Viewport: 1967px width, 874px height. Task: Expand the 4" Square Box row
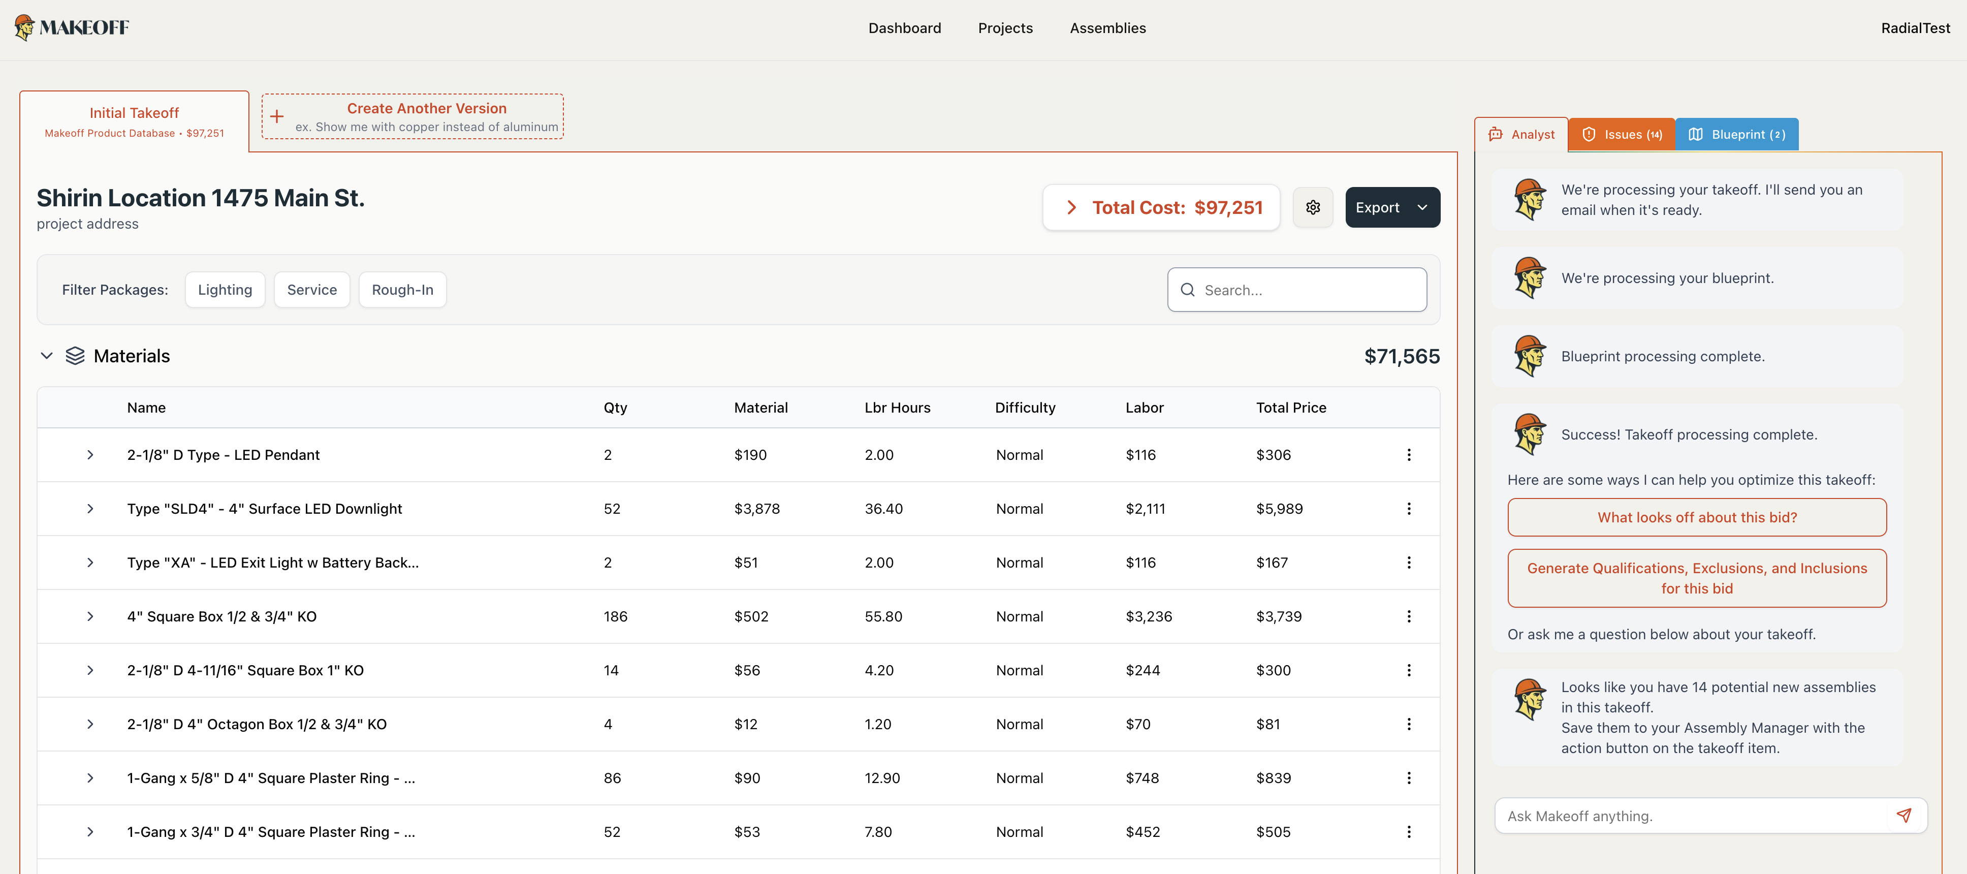pyautogui.click(x=91, y=616)
